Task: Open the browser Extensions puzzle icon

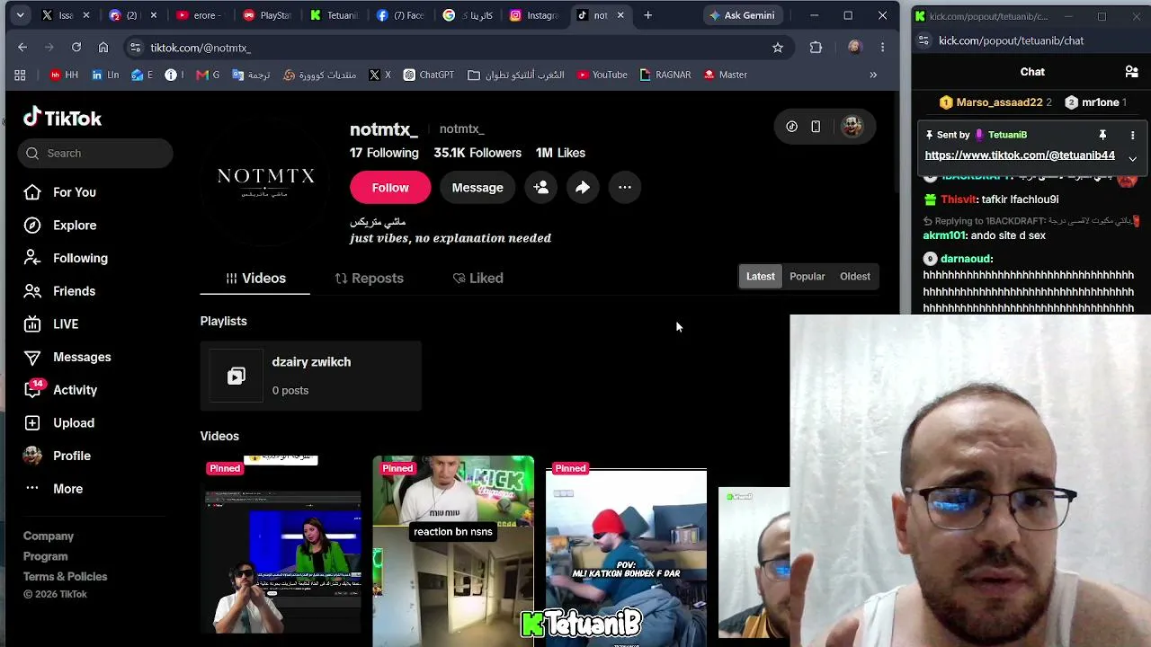Action: [816, 48]
